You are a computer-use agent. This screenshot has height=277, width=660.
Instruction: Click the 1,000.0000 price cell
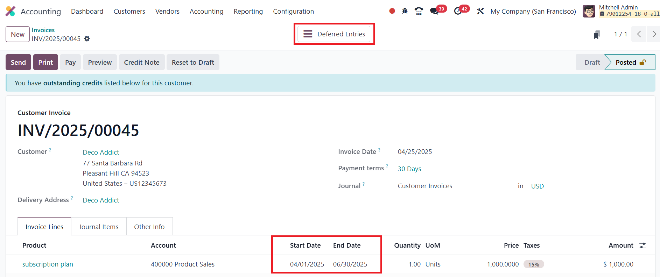pyautogui.click(x=503, y=264)
